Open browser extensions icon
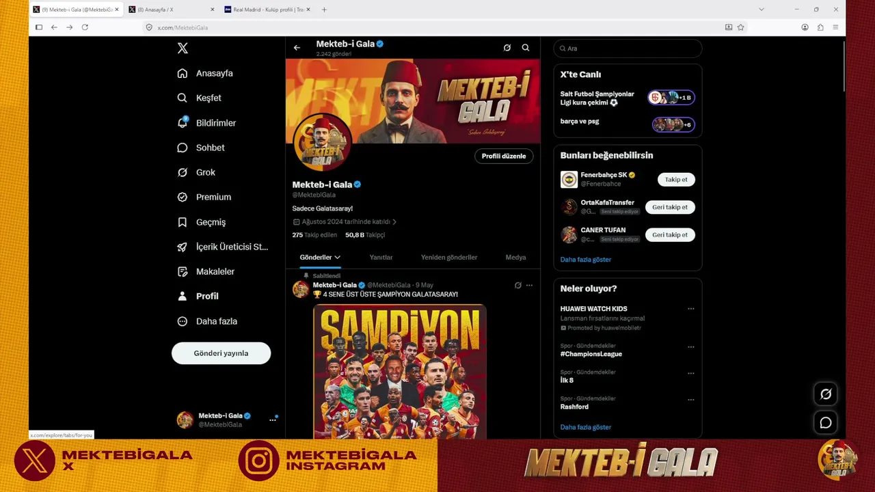 pos(820,27)
